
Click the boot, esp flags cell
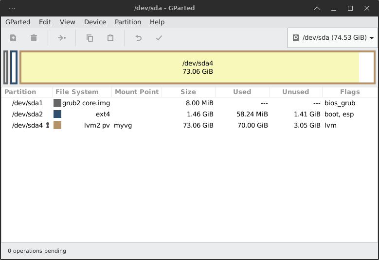coord(339,114)
